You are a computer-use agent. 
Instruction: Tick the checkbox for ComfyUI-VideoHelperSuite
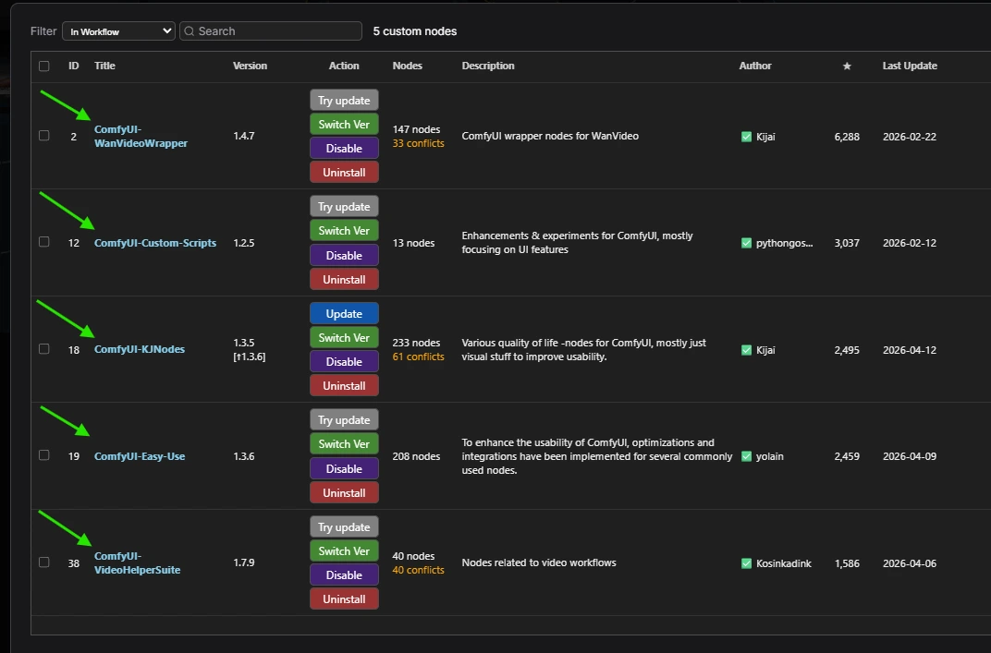point(44,562)
